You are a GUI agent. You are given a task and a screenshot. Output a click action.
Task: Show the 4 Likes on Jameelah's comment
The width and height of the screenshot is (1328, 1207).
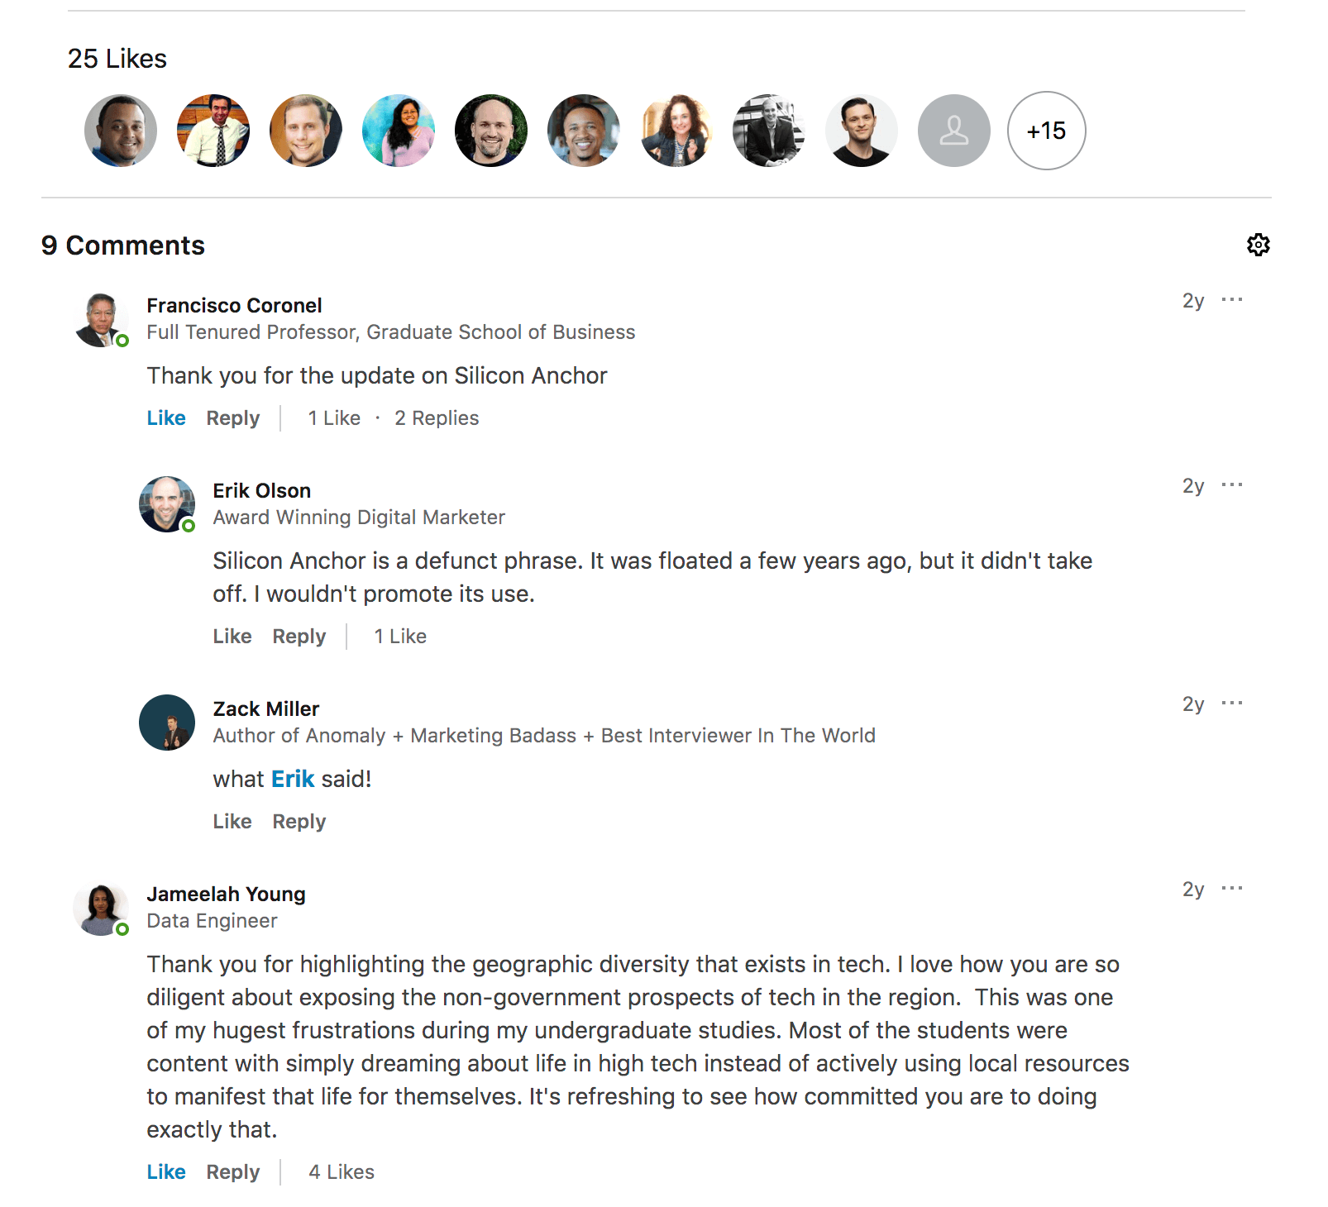point(342,1172)
